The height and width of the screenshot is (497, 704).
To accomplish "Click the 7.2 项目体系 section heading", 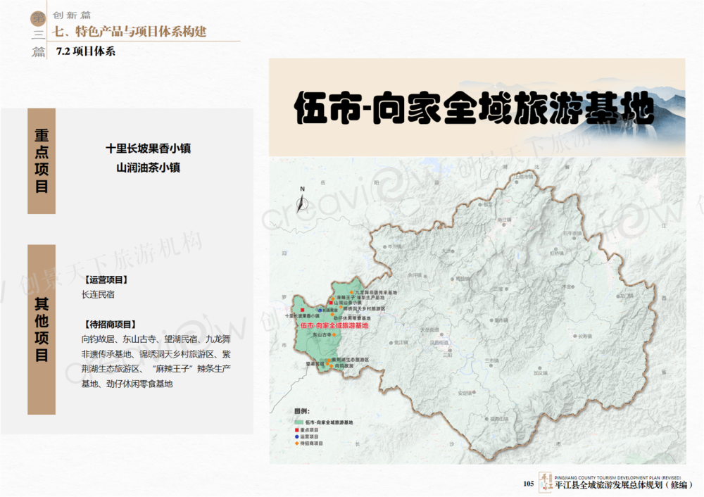I will (85, 51).
